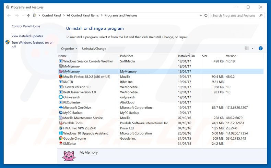The width and height of the screenshot is (271, 168).
Task: Click the Google Chrome icon in list
Action: pyautogui.click(x=60, y=138)
